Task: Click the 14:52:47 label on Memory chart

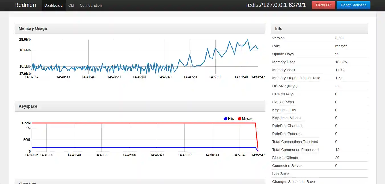Action: click(x=258, y=77)
